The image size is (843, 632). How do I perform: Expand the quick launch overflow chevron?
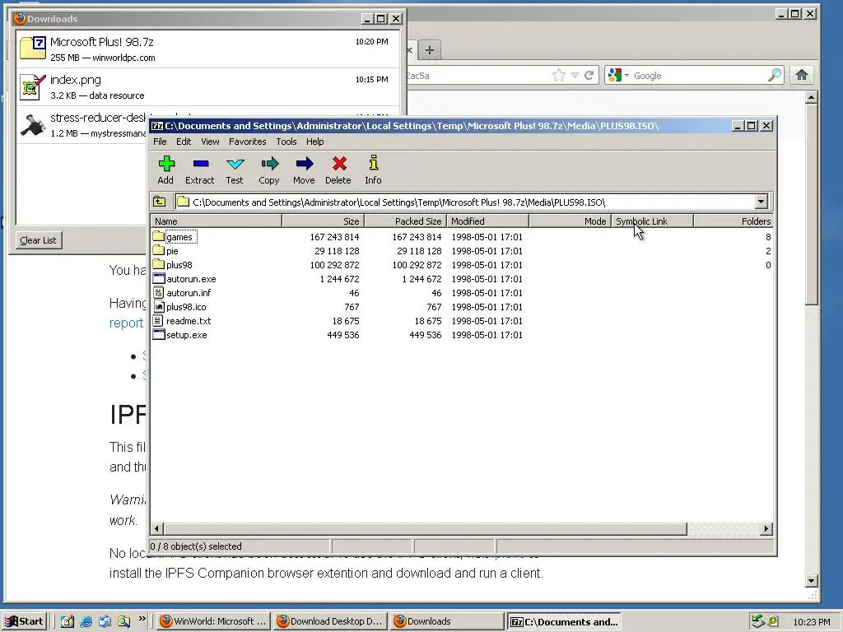click(x=142, y=618)
